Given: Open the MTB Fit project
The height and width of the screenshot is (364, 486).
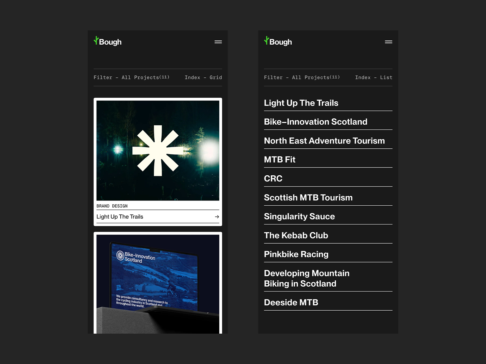Looking at the screenshot, I should coord(279,160).
